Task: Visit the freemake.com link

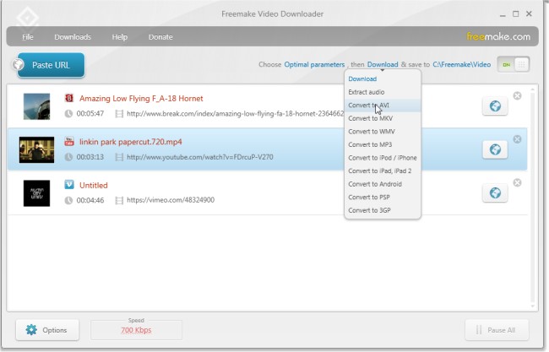Action: point(498,36)
